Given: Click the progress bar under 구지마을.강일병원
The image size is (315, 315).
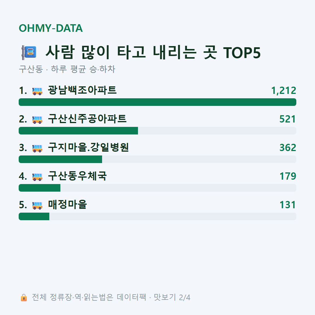Looking at the screenshot, I should tap(157, 159).
